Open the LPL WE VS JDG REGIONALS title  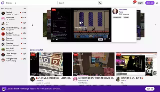click(53, 78)
